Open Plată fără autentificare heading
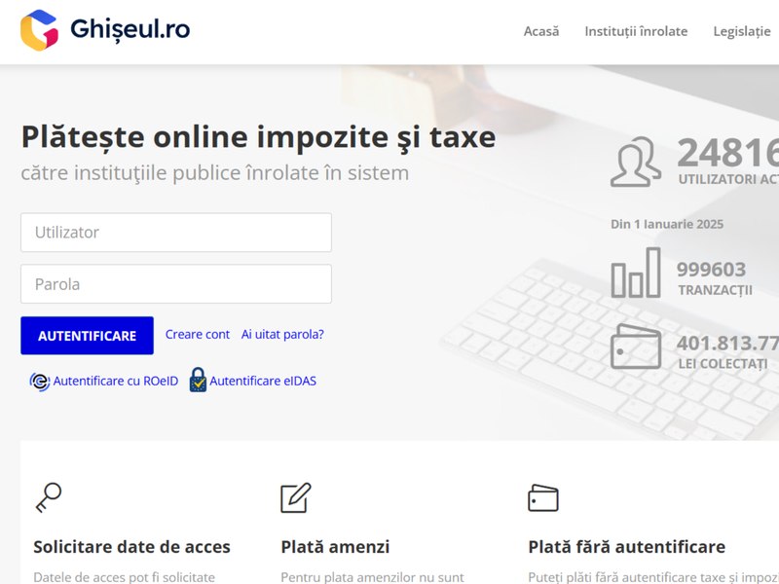Viewport: 779px width, 584px height. tap(626, 547)
